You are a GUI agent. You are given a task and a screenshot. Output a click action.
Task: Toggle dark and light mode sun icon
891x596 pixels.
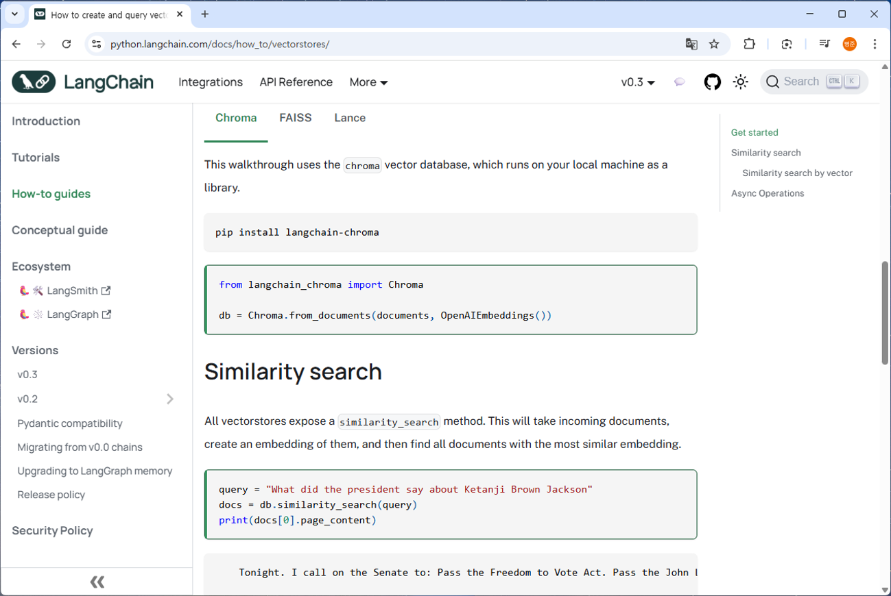740,82
